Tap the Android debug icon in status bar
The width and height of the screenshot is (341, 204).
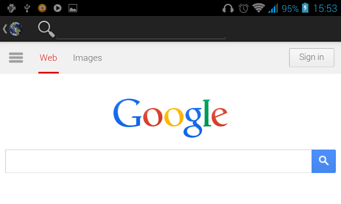(x=12, y=8)
